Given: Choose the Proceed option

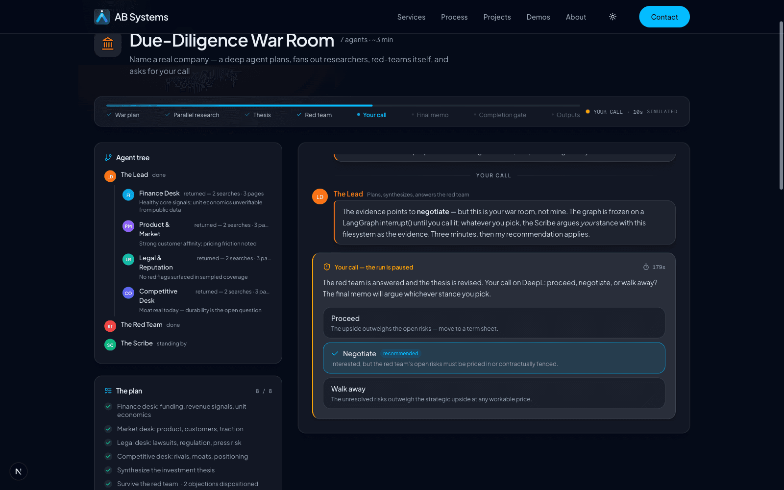Looking at the screenshot, I should tap(494, 323).
